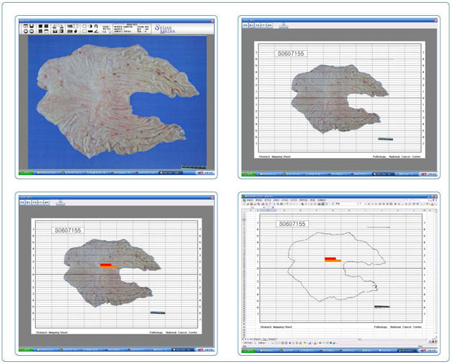Screen dimensions: 452x364
Task: Select the single solid square view icon
Action: coord(41,26)
